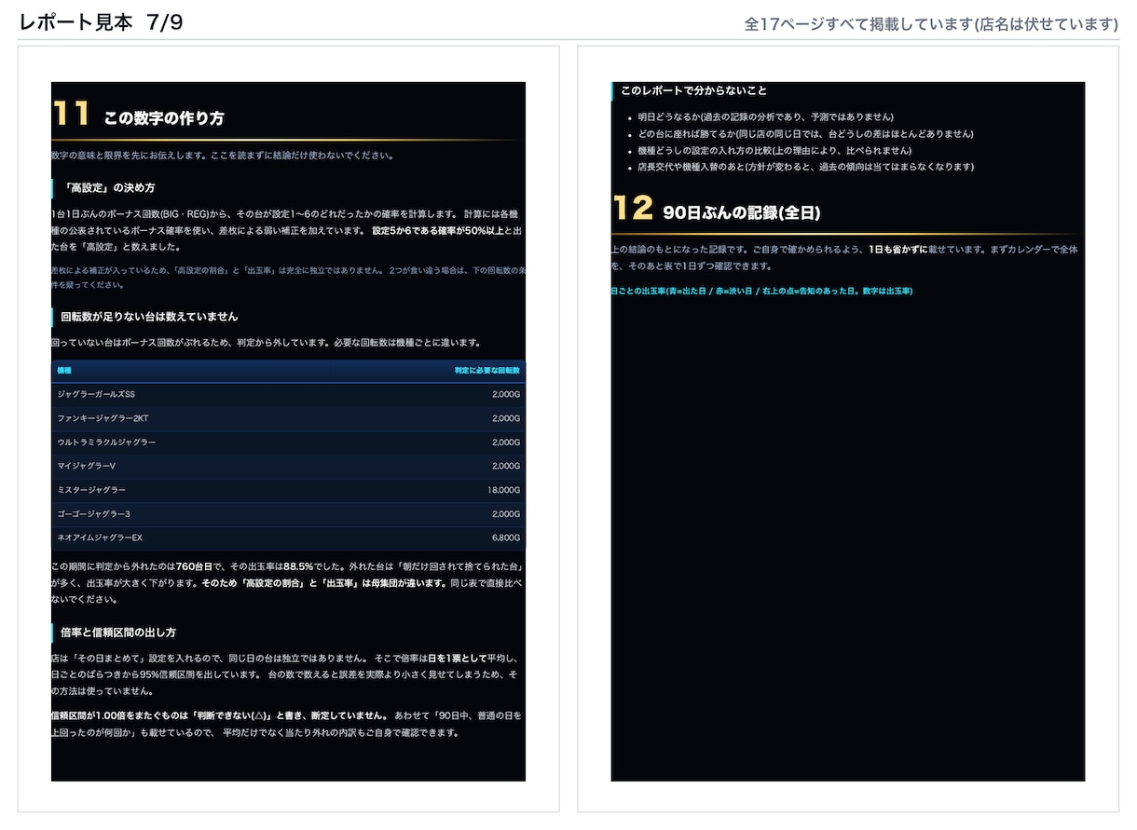Viewport: 1137px width, 830px height.
Task: Click the '18,000G' value cell
Action: coord(503,490)
